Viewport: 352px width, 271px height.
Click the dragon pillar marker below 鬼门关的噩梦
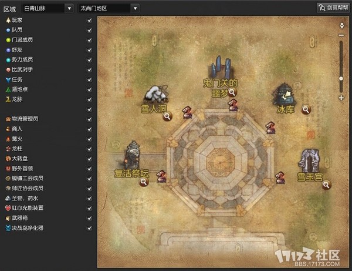(x=233, y=105)
